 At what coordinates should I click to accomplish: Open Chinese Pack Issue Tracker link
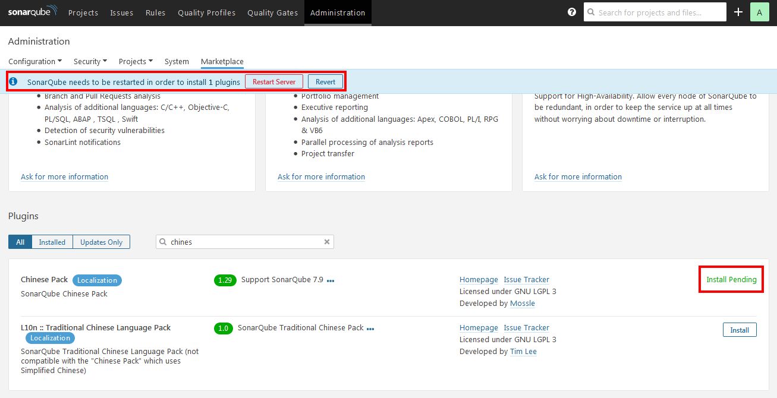(x=527, y=279)
